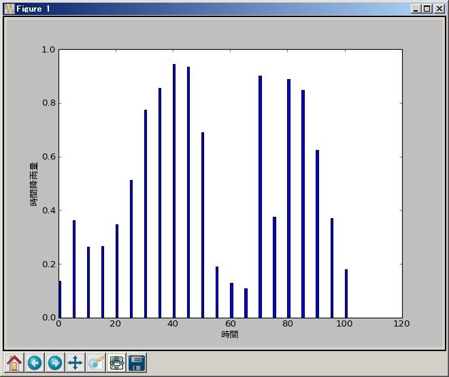The height and width of the screenshot is (377, 449).
Task: Click the y-axis label 時間降雨量
Action: 34,184
